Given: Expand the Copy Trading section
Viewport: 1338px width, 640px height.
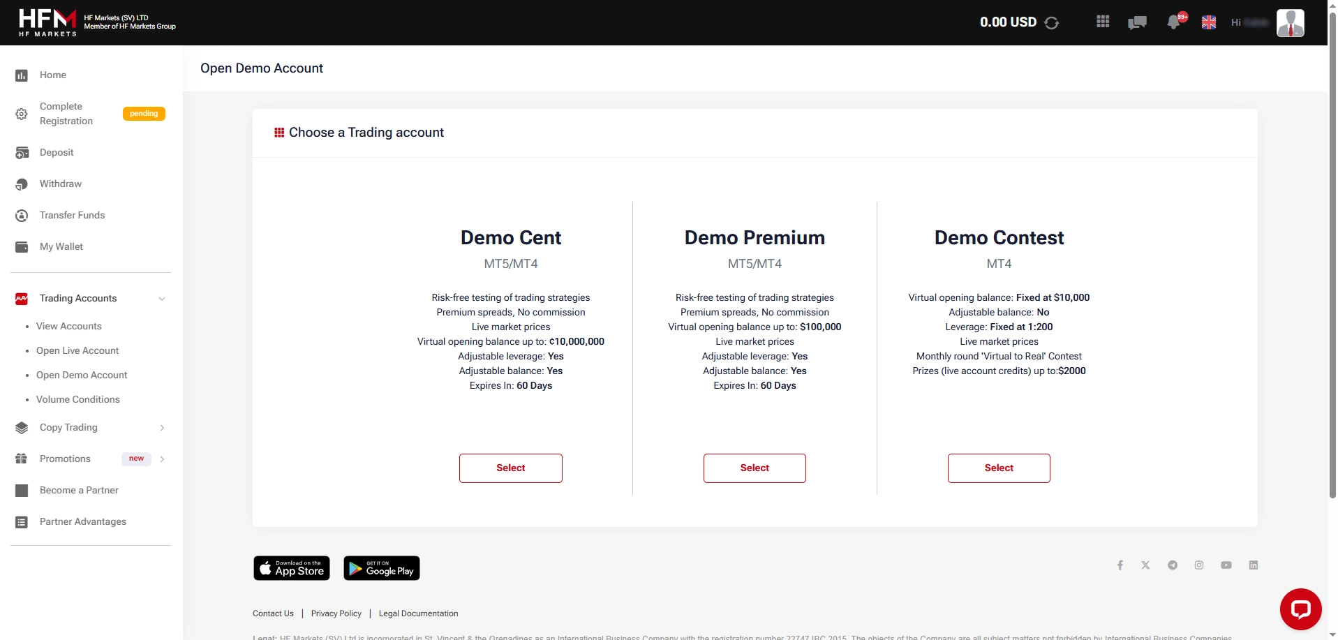Looking at the screenshot, I should click(x=163, y=428).
